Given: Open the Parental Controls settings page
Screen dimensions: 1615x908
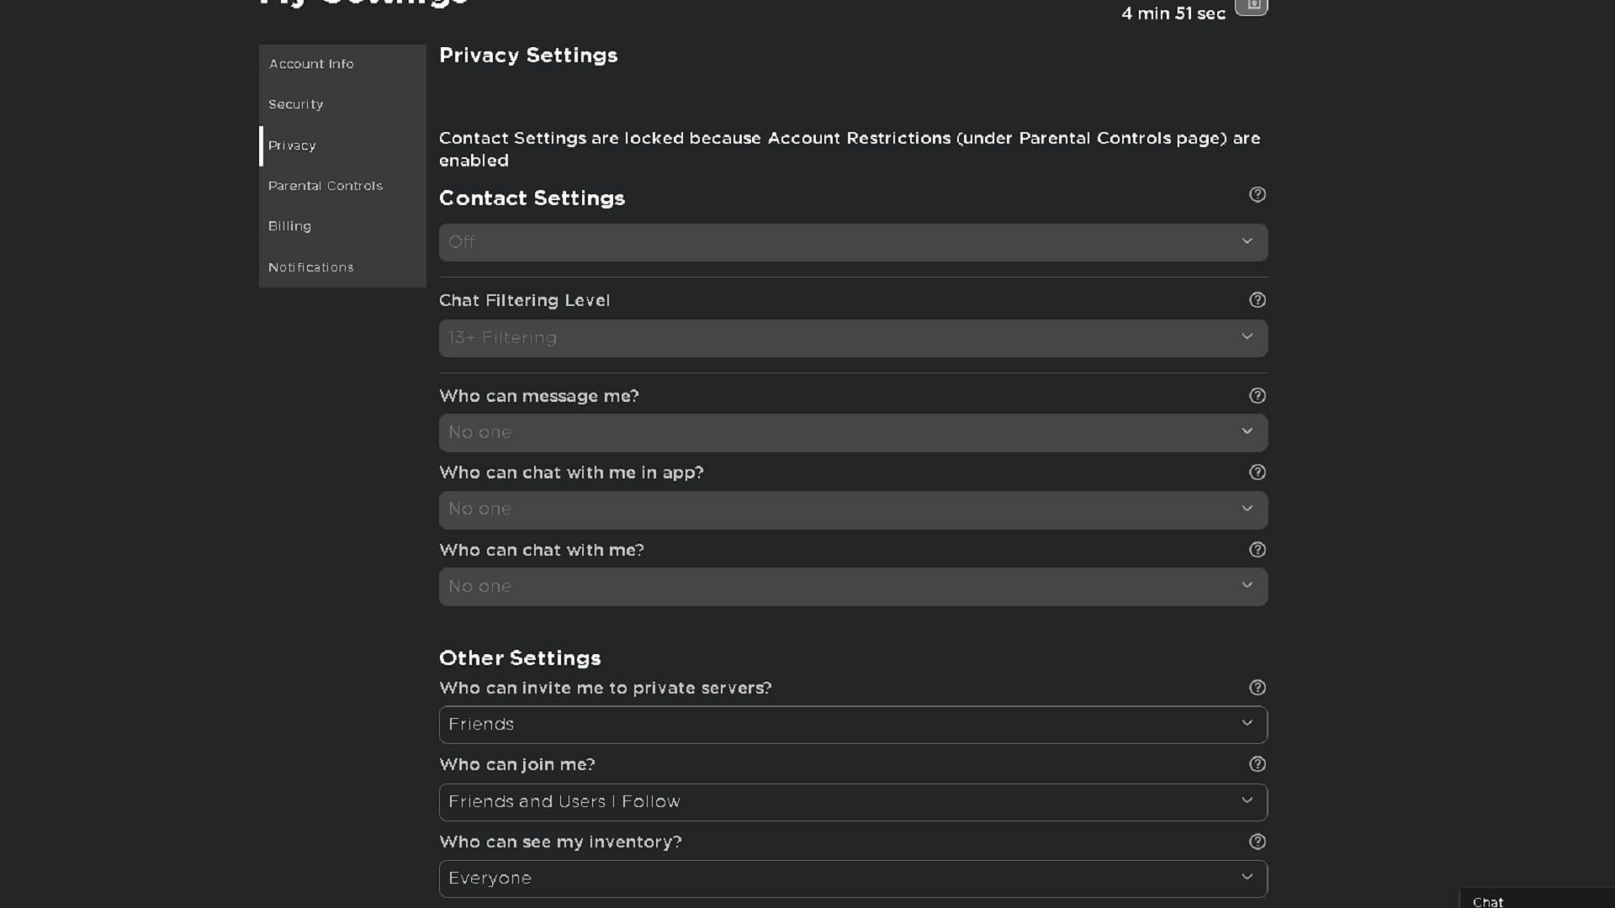Looking at the screenshot, I should [x=325, y=184].
